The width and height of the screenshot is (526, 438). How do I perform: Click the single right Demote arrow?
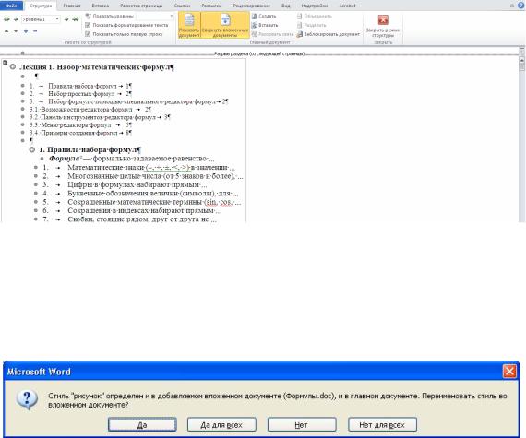[66, 19]
